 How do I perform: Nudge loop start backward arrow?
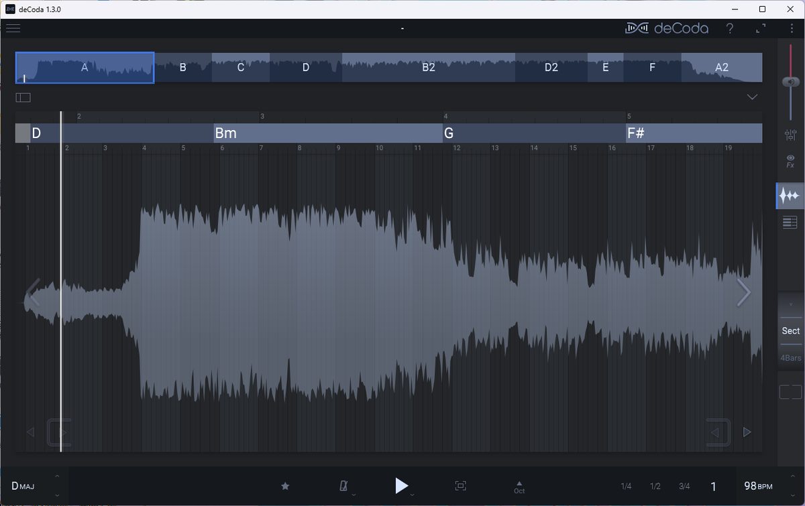click(30, 432)
